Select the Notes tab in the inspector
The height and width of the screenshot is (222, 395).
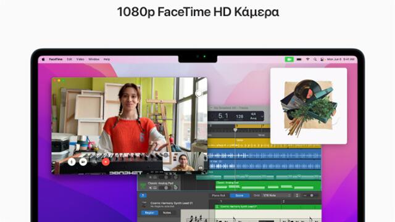(167, 213)
